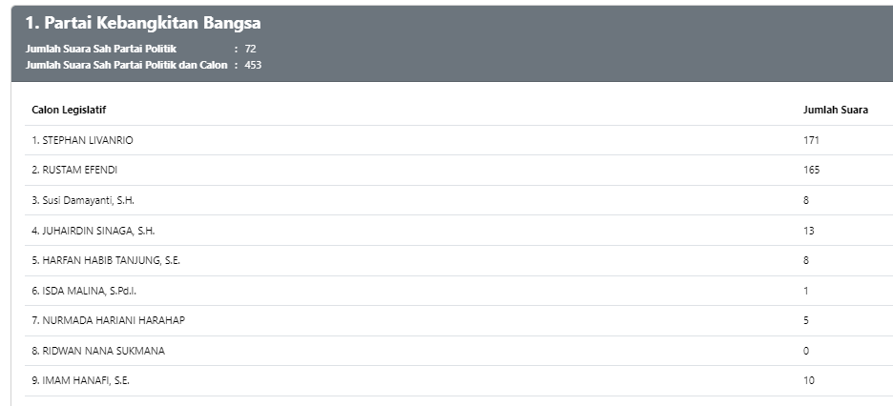Click candidate Imam Hanafi, S.E.
This screenshot has height=406, width=893.
coord(80,380)
